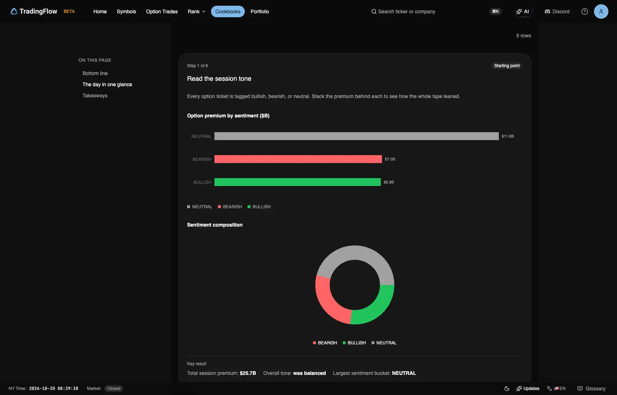Click the 5 rows label
Viewport: 617px width, 395px height.
click(524, 36)
